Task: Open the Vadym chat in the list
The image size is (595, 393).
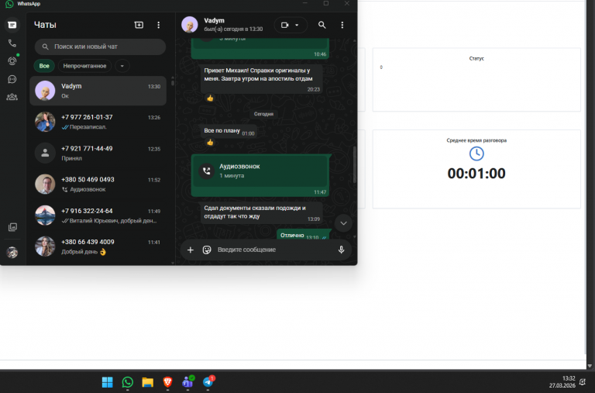Action: point(98,91)
